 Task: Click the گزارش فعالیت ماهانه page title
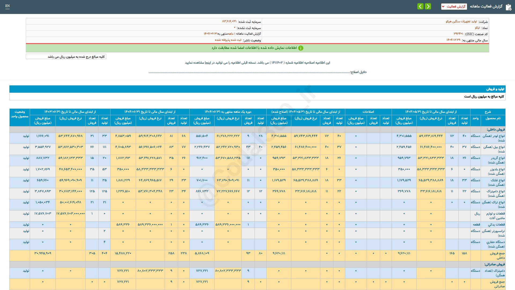[486, 6]
